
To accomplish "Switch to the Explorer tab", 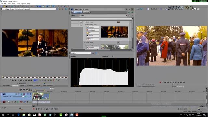I will tap(22, 86).
